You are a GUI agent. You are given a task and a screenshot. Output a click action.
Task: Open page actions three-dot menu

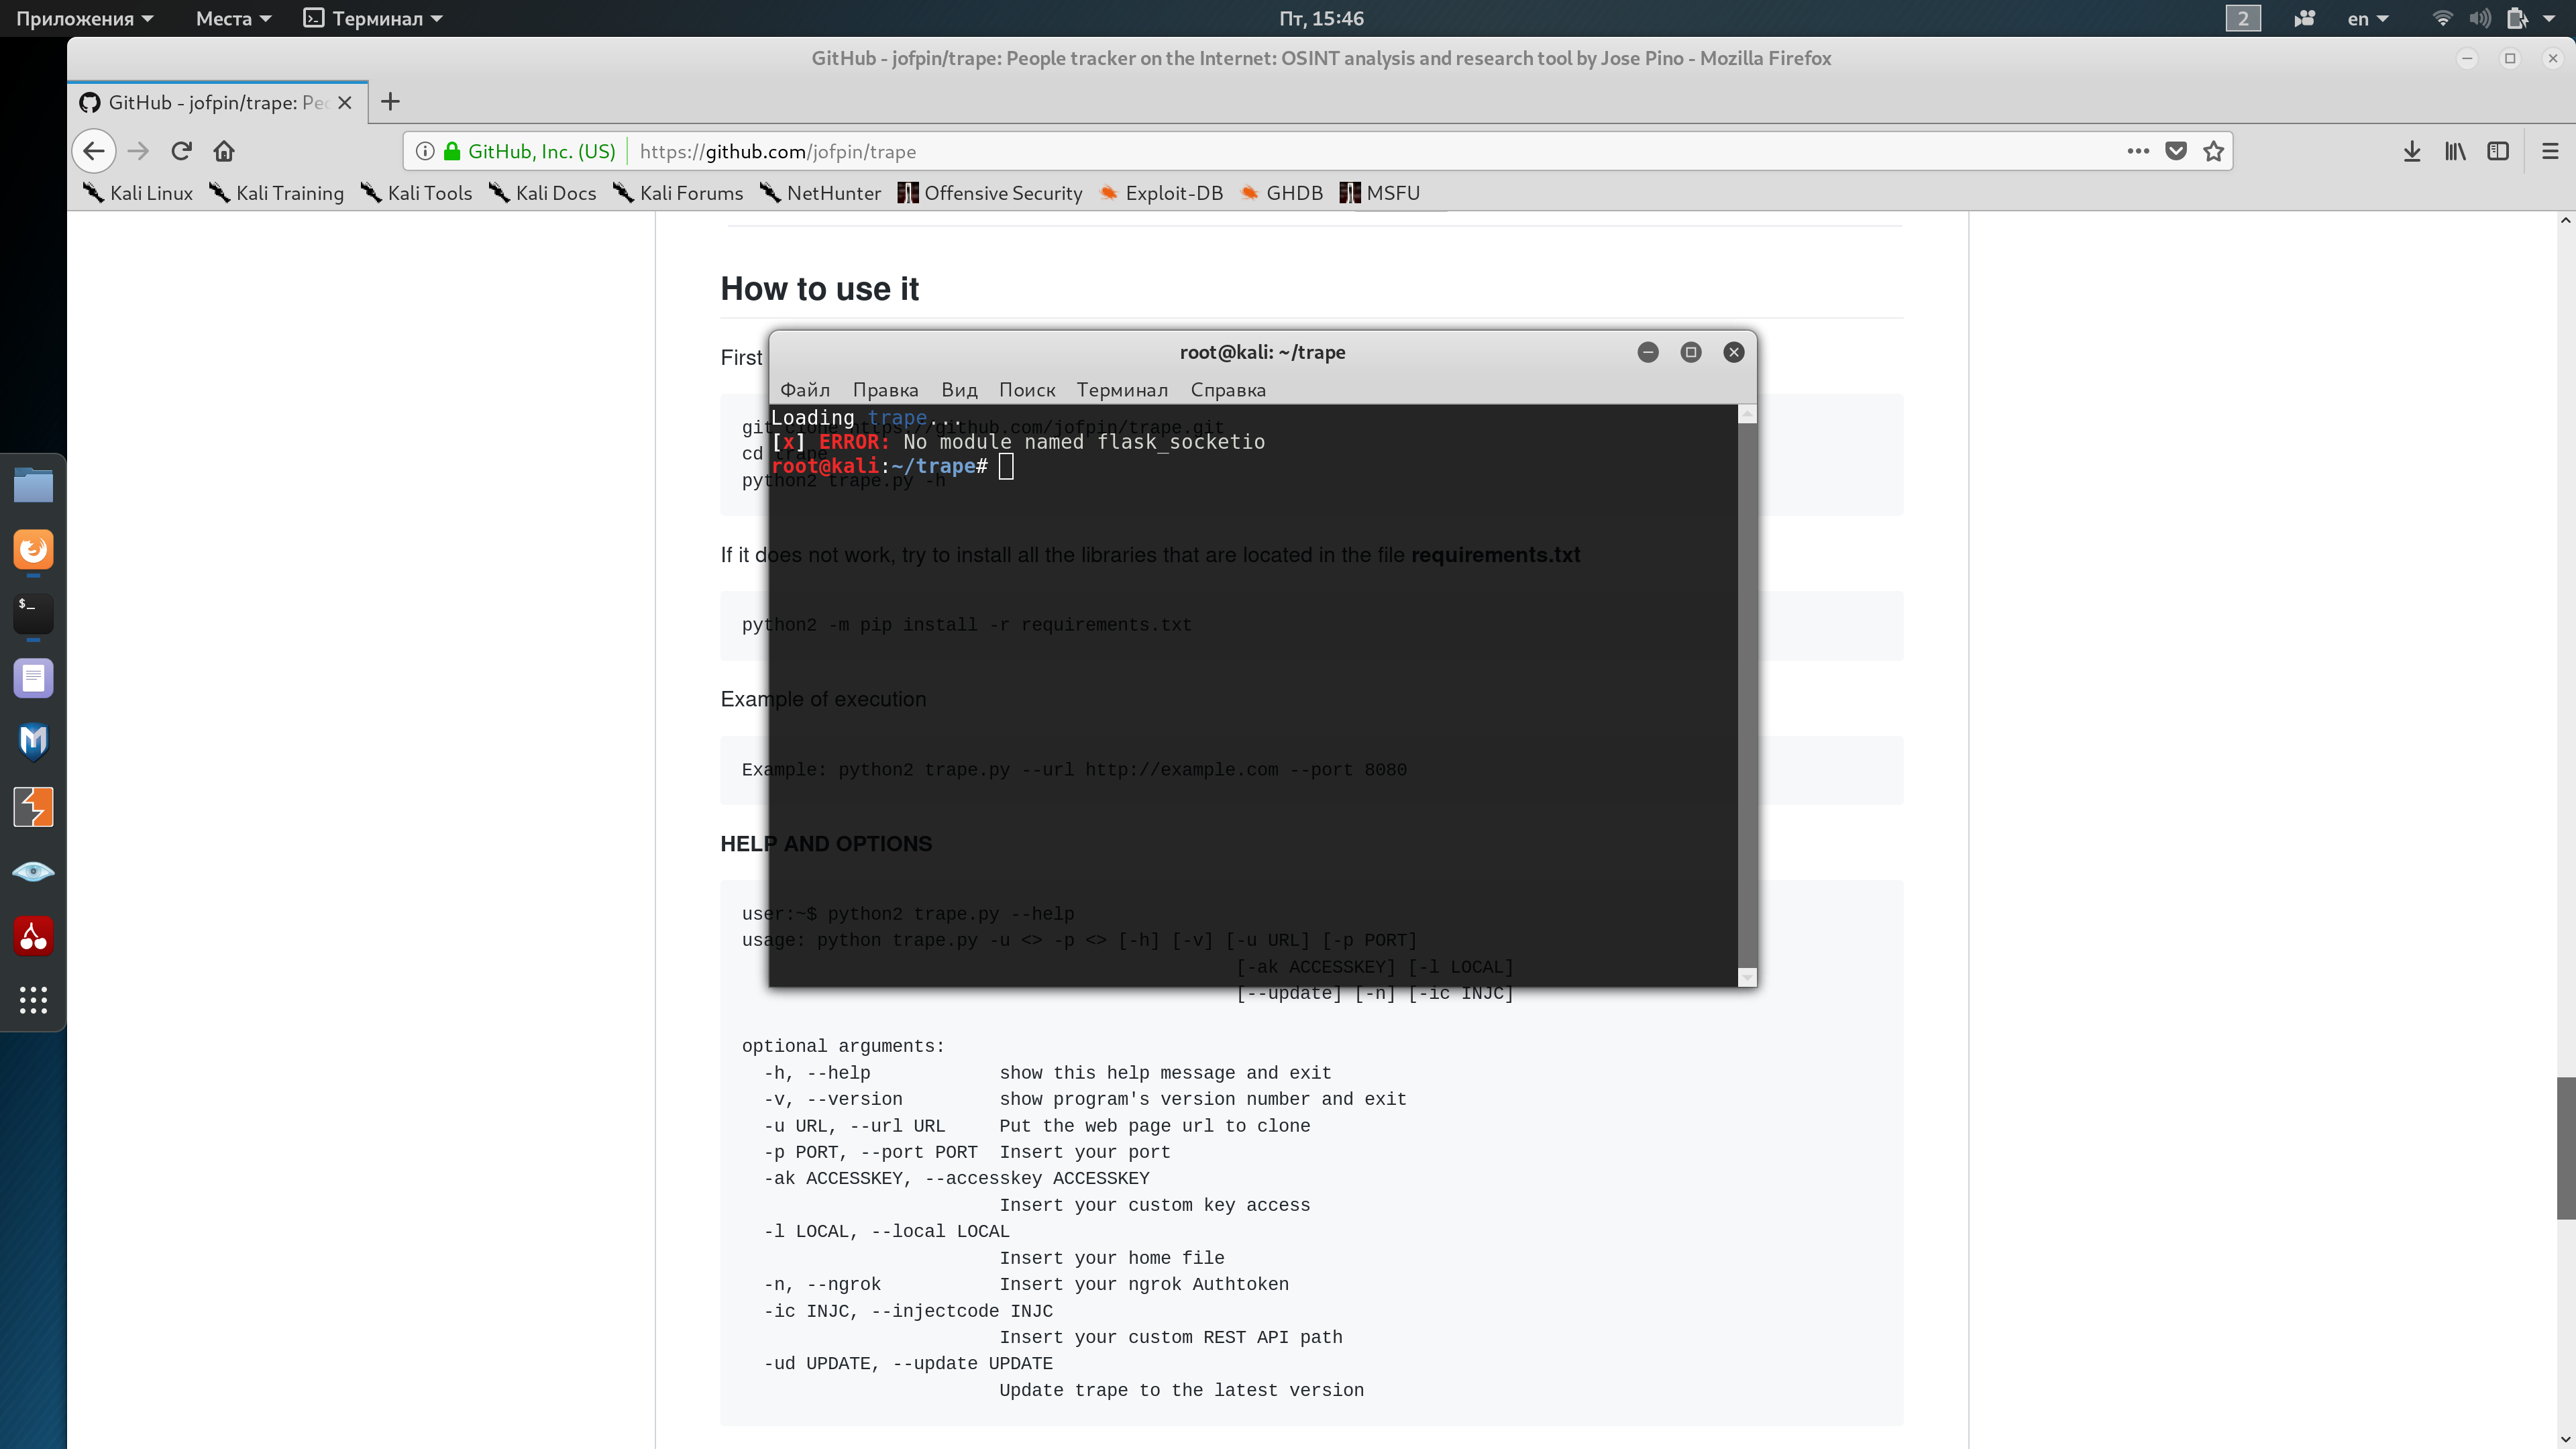tap(2138, 151)
